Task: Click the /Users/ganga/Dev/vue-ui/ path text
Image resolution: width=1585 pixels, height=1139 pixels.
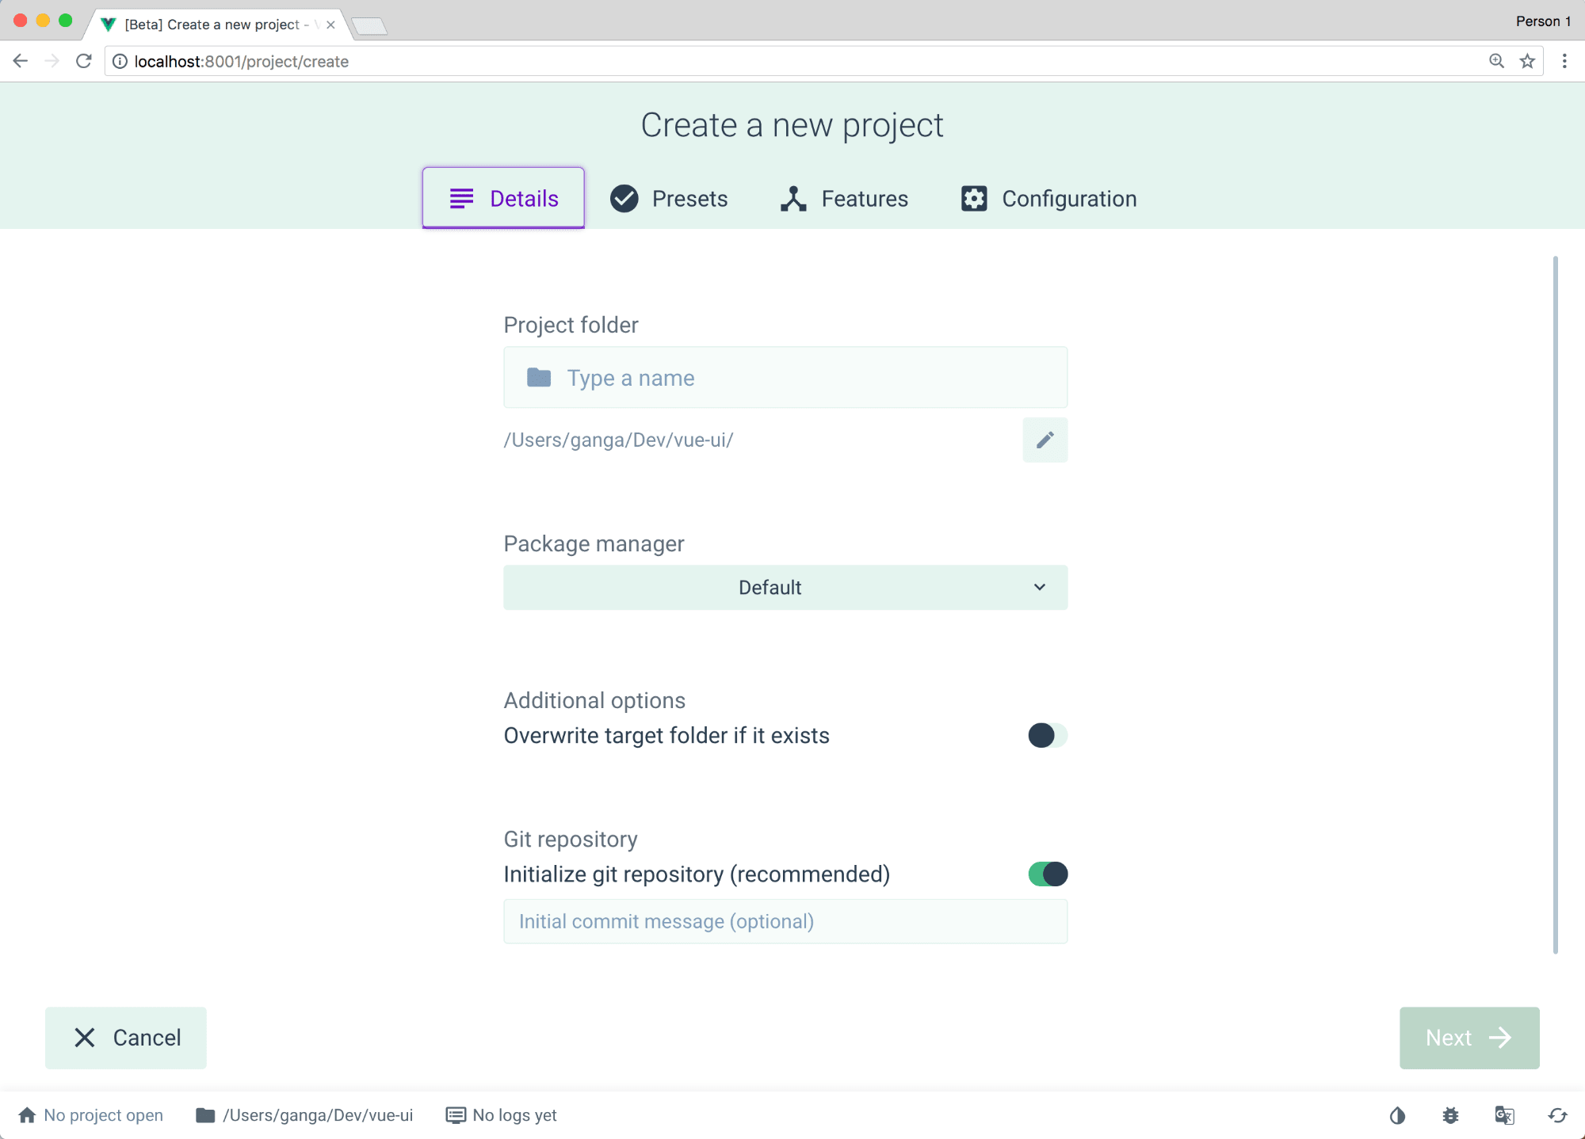Action: tap(618, 440)
